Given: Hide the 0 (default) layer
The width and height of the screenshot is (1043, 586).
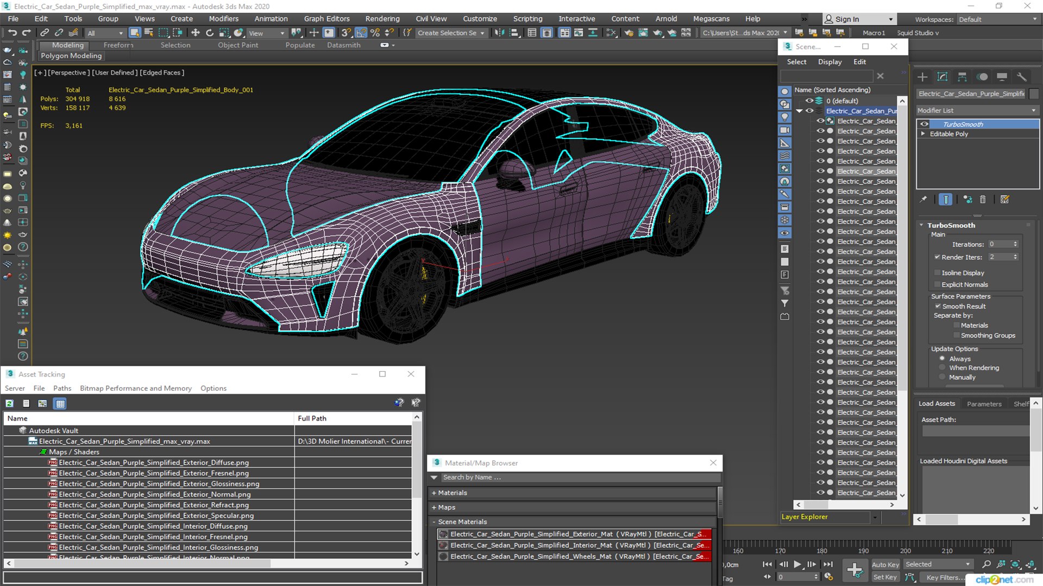Looking at the screenshot, I should [x=809, y=101].
